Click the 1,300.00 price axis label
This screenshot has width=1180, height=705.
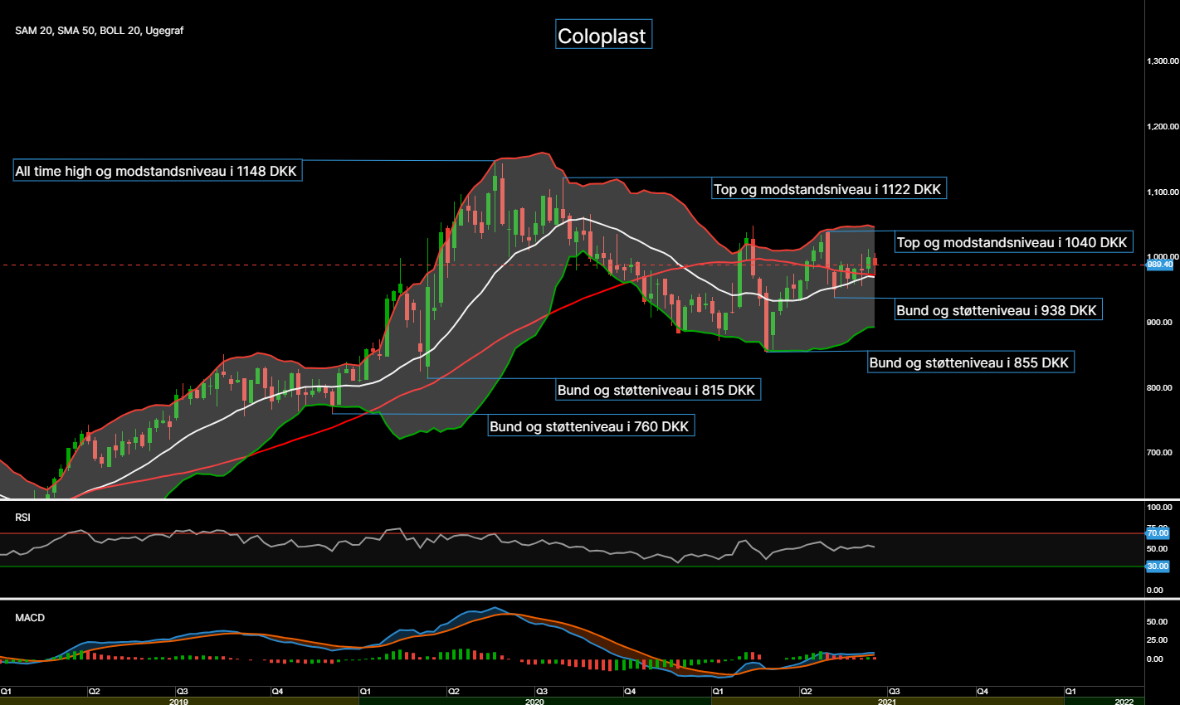(1163, 61)
